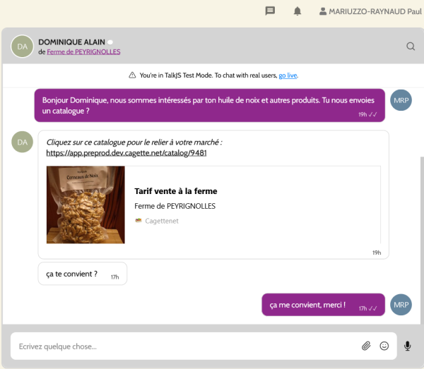The height and width of the screenshot is (369, 424).
Task: Click the user profile icon beside MARIUZZO-RAYNAUD
Action: point(323,11)
